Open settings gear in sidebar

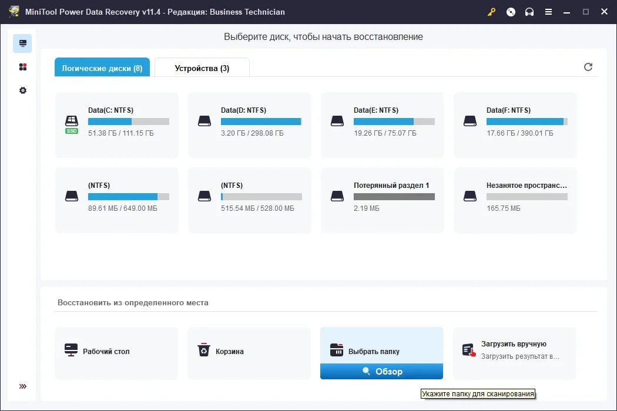[23, 90]
